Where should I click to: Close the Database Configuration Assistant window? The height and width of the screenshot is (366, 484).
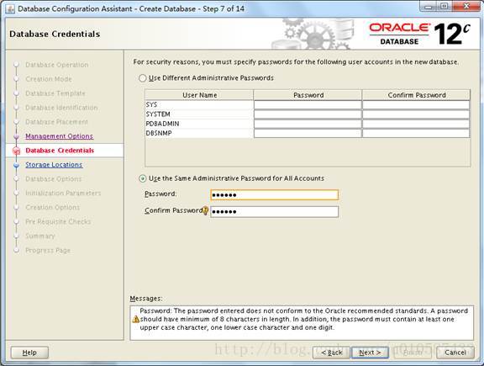[x=466, y=7]
